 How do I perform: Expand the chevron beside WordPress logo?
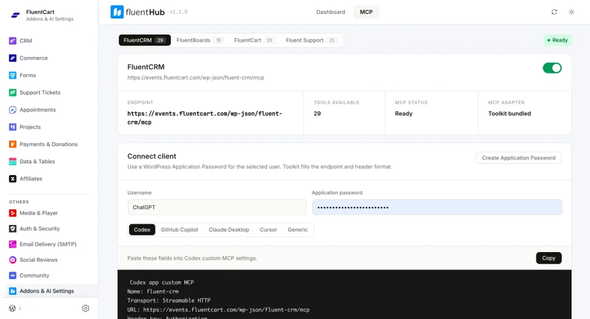pos(20,309)
